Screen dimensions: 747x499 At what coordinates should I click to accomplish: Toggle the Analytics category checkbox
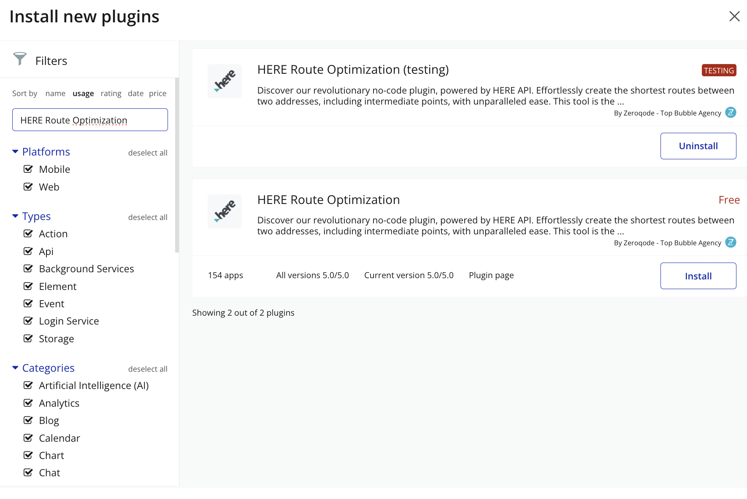click(28, 403)
